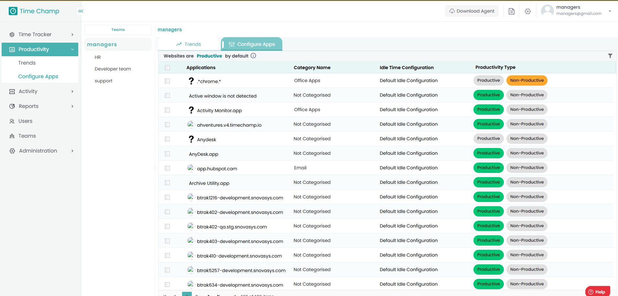Select the support team

point(103,81)
